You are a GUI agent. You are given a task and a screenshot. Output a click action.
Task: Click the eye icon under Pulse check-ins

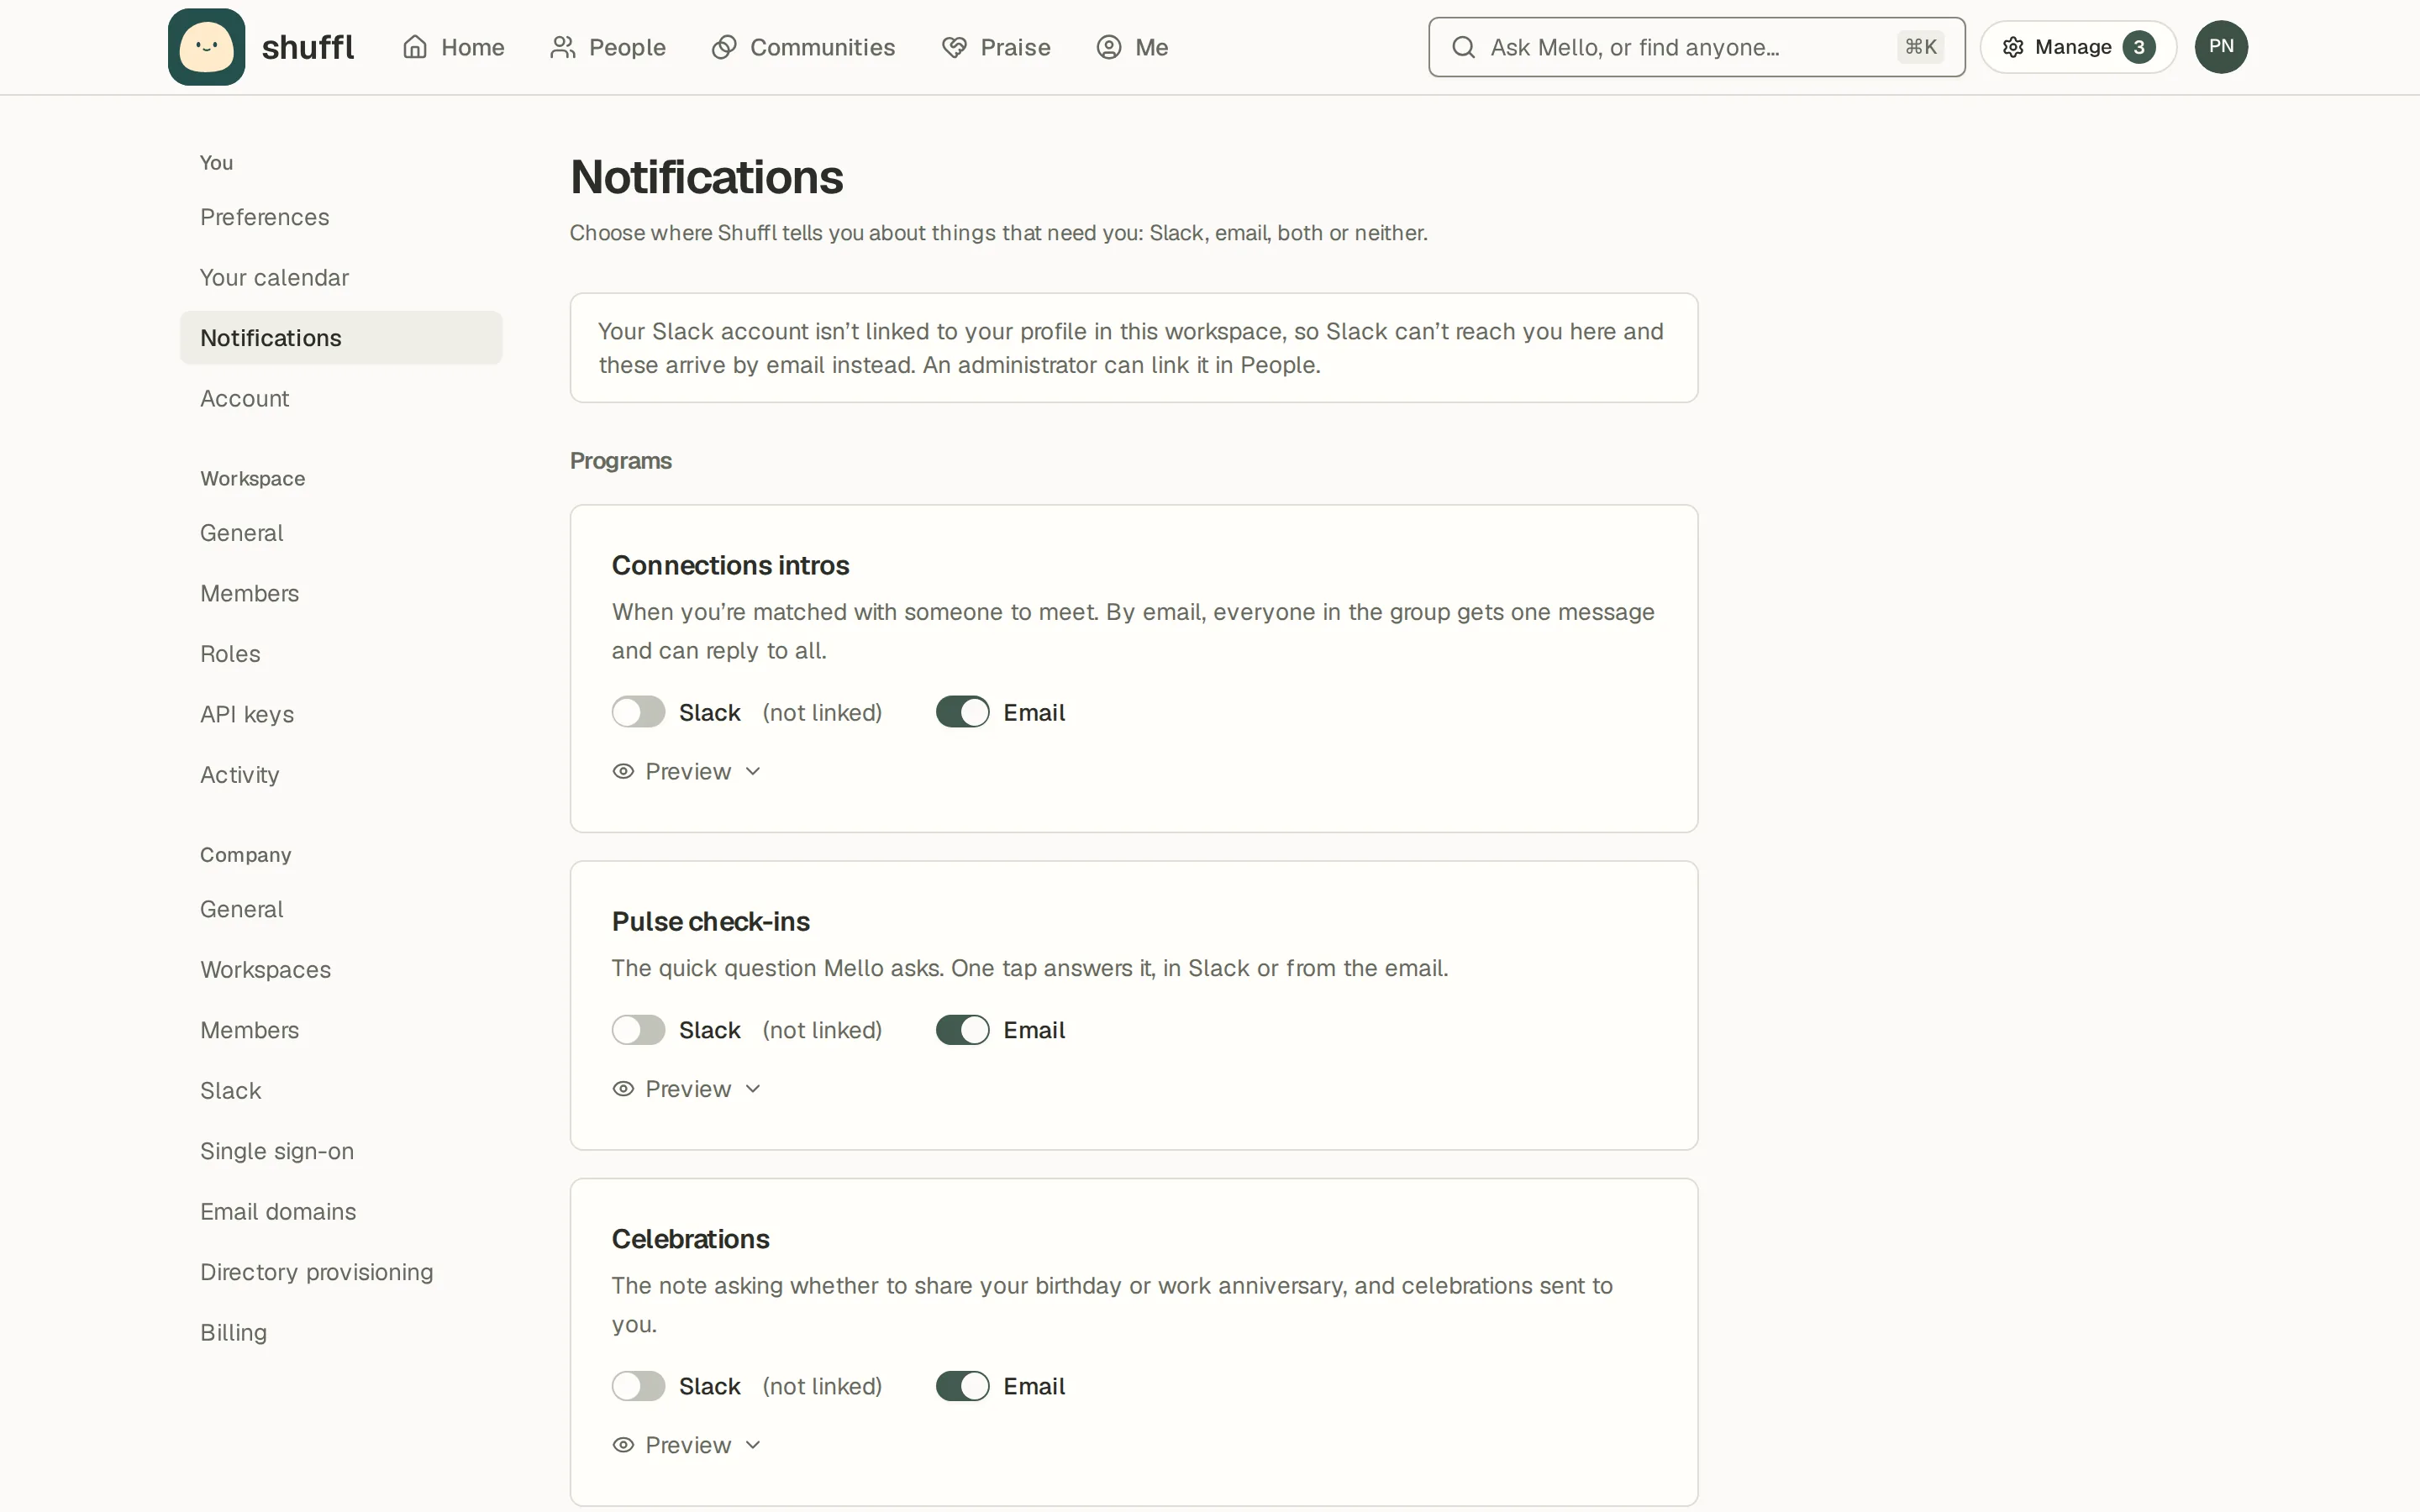(x=623, y=1089)
